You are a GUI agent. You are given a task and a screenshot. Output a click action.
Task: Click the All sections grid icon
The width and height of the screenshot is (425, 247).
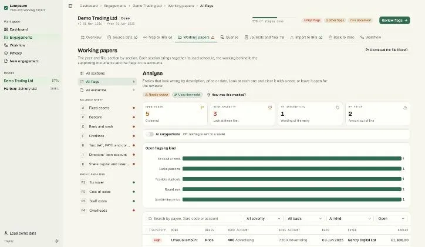point(82,74)
